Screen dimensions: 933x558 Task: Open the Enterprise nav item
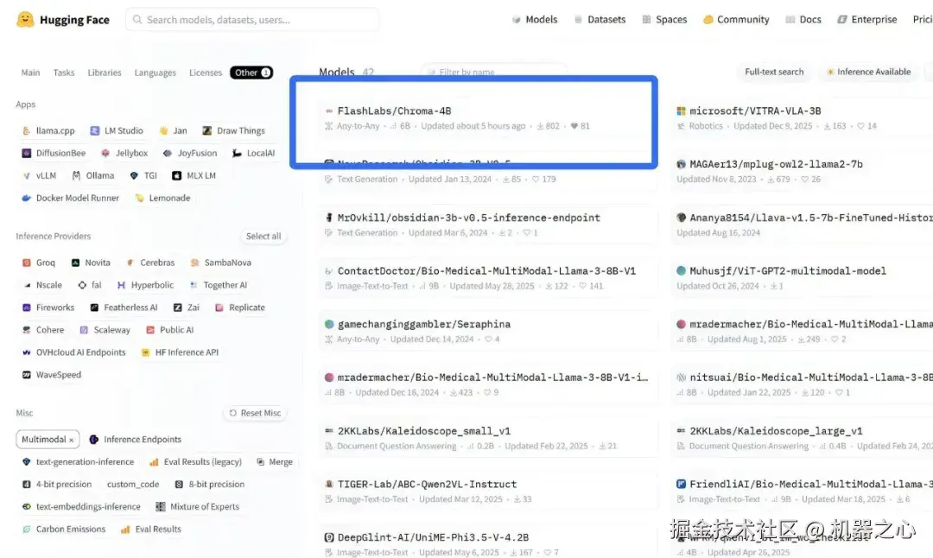[x=867, y=19]
